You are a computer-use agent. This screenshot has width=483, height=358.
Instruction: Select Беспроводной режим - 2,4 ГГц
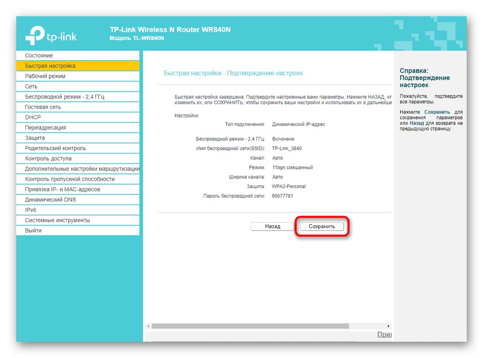76,97
